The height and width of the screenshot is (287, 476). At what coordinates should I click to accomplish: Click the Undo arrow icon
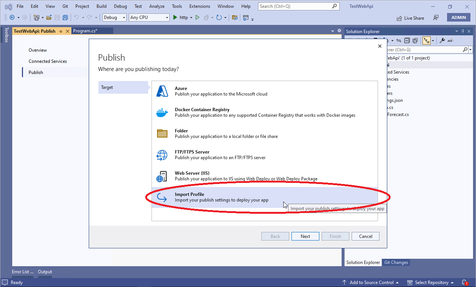[x=76, y=17]
